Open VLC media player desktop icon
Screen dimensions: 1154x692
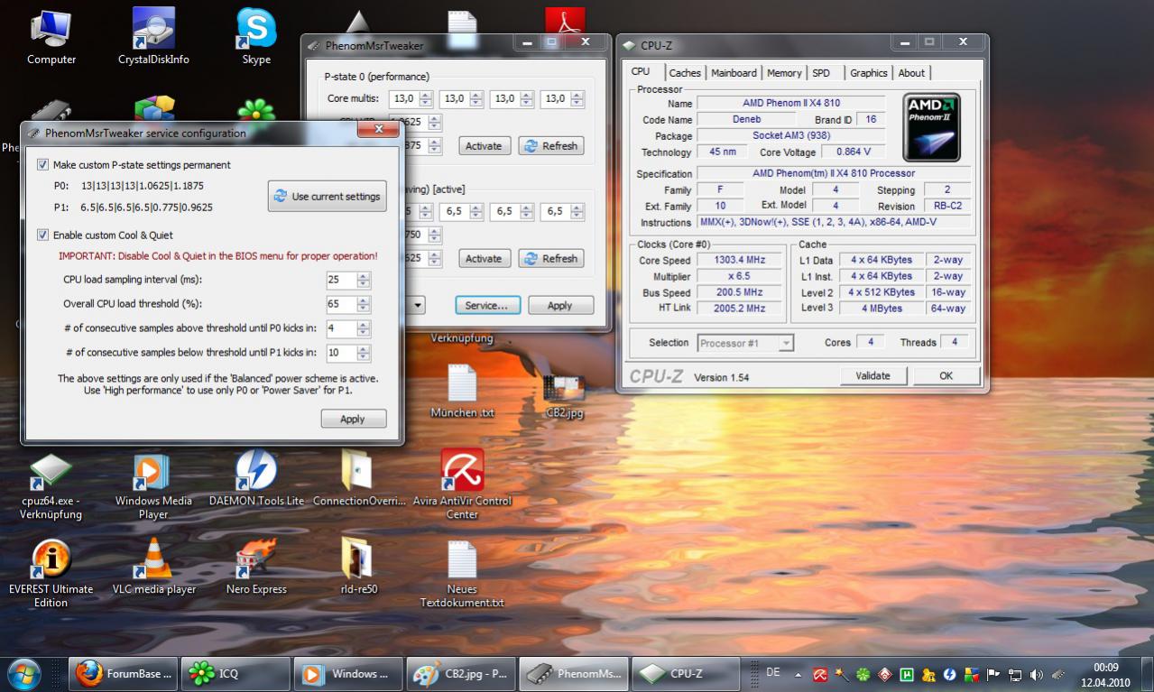pyautogui.click(x=154, y=568)
